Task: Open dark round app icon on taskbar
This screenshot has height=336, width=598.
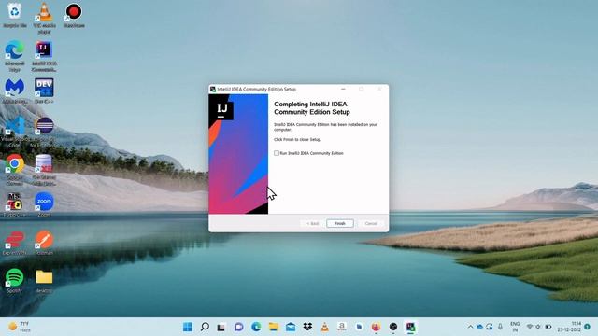Action: tap(393, 327)
